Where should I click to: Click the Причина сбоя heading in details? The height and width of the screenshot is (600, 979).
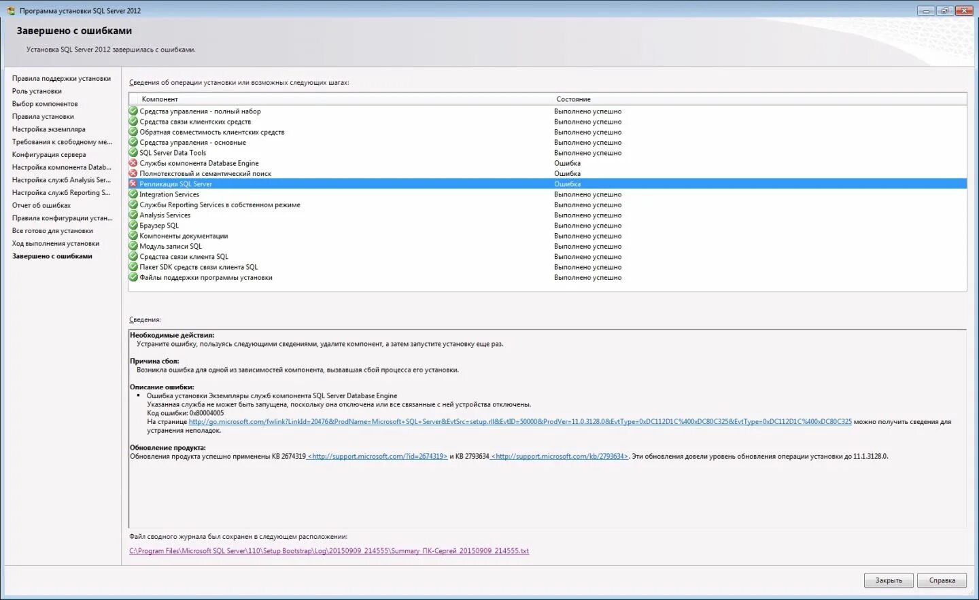tap(154, 361)
